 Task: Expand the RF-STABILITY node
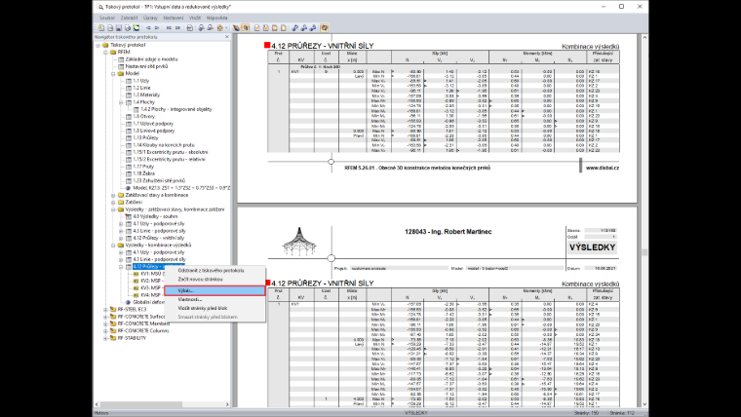106,338
